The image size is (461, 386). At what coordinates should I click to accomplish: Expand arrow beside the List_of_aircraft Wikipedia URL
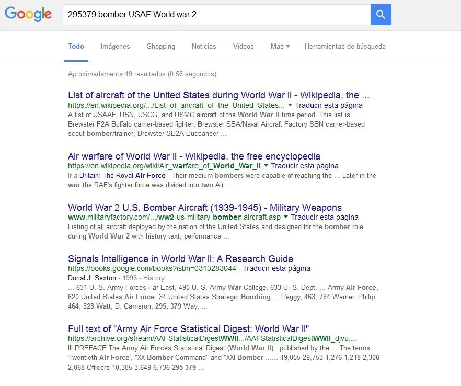click(x=290, y=105)
